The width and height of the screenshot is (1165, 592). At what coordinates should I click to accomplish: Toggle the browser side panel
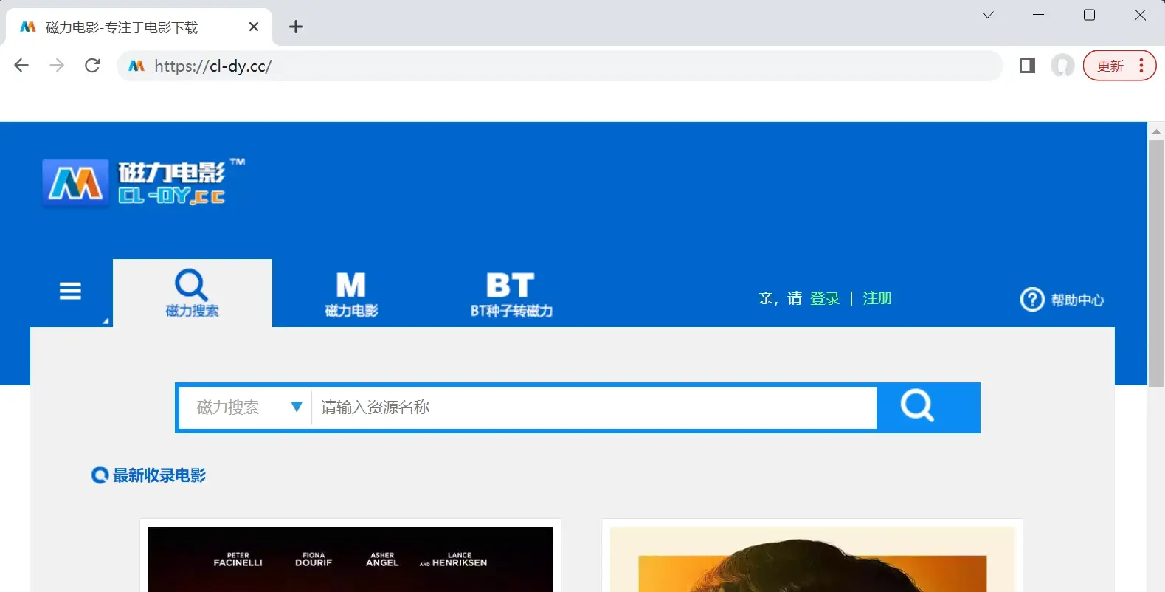1027,66
